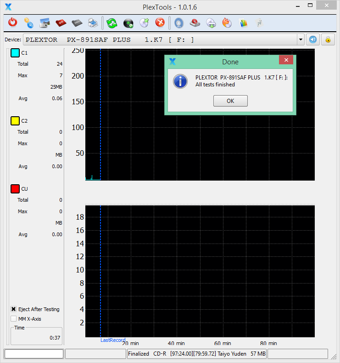
Task: Click the 'Taiyo Yuden' status bar text
Action: tap(232, 354)
